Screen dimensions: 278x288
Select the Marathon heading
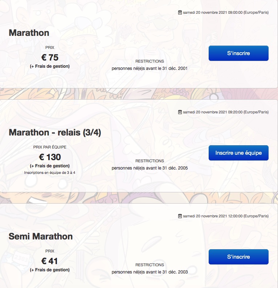pos(29,33)
